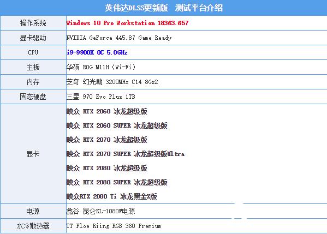Image resolution: width=327 pixels, height=234 pixels.
Task: Click the 电源 label cell
Action: [33, 211]
